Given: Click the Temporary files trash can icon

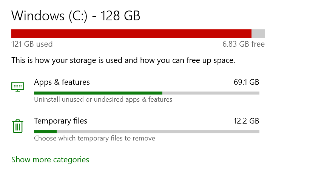Looking at the screenshot, I should (18, 126).
